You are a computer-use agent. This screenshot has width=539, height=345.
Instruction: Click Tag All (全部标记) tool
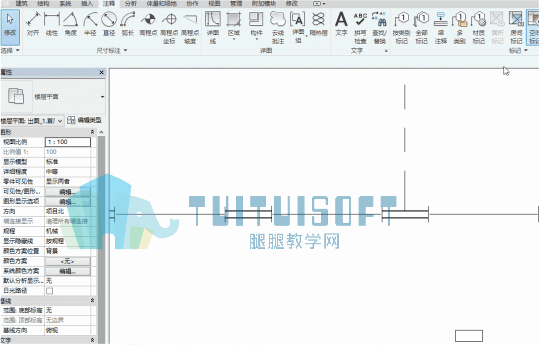(x=421, y=28)
